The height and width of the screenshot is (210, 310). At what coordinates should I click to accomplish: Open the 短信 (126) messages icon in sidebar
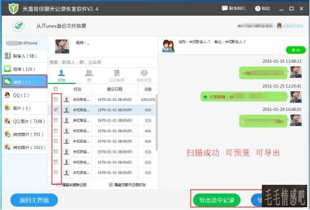point(7,69)
